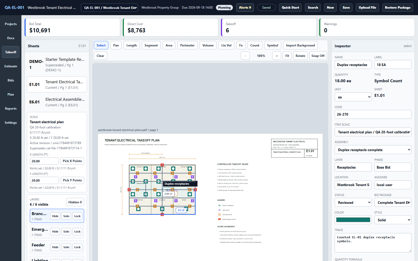Viewport: 418px width, 261px height.
Task: Lock the Branch layer
Action: 77,216
